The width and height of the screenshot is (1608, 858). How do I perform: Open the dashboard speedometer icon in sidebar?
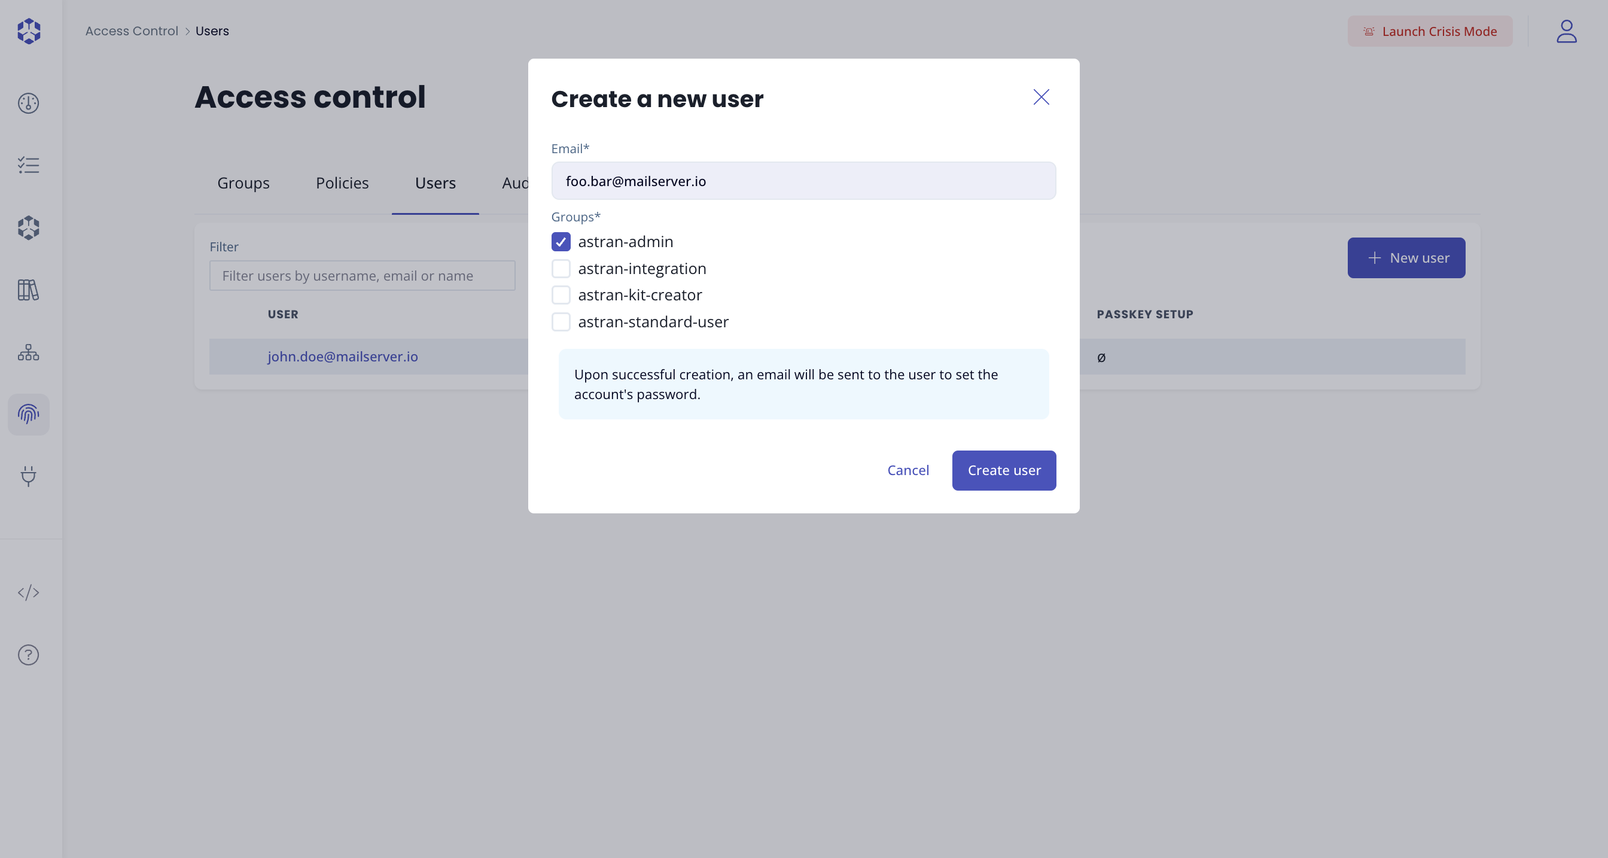coord(28,103)
